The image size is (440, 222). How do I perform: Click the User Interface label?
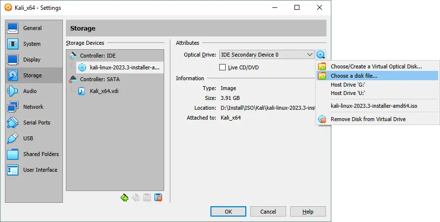click(x=40, y=170)
